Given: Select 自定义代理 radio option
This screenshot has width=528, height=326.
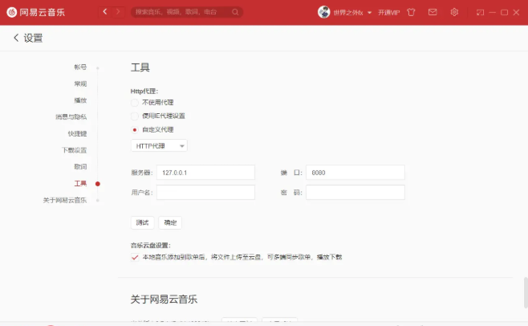Looking at the screenshot, I should pyautogui.click(x=135, y=130).
